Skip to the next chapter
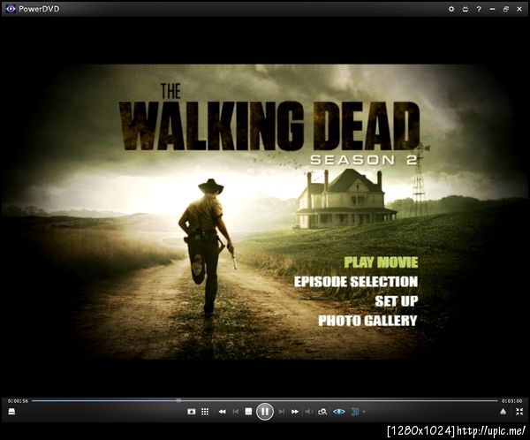 pos(282,412)
